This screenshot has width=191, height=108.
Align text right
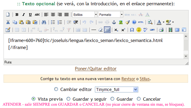[60, 15]
